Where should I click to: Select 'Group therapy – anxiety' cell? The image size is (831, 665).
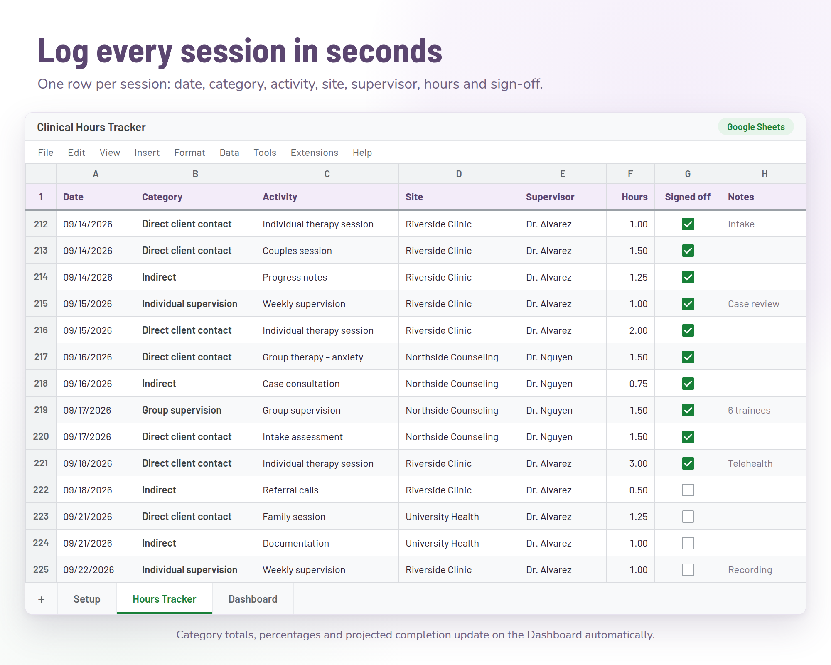[327, 357]
